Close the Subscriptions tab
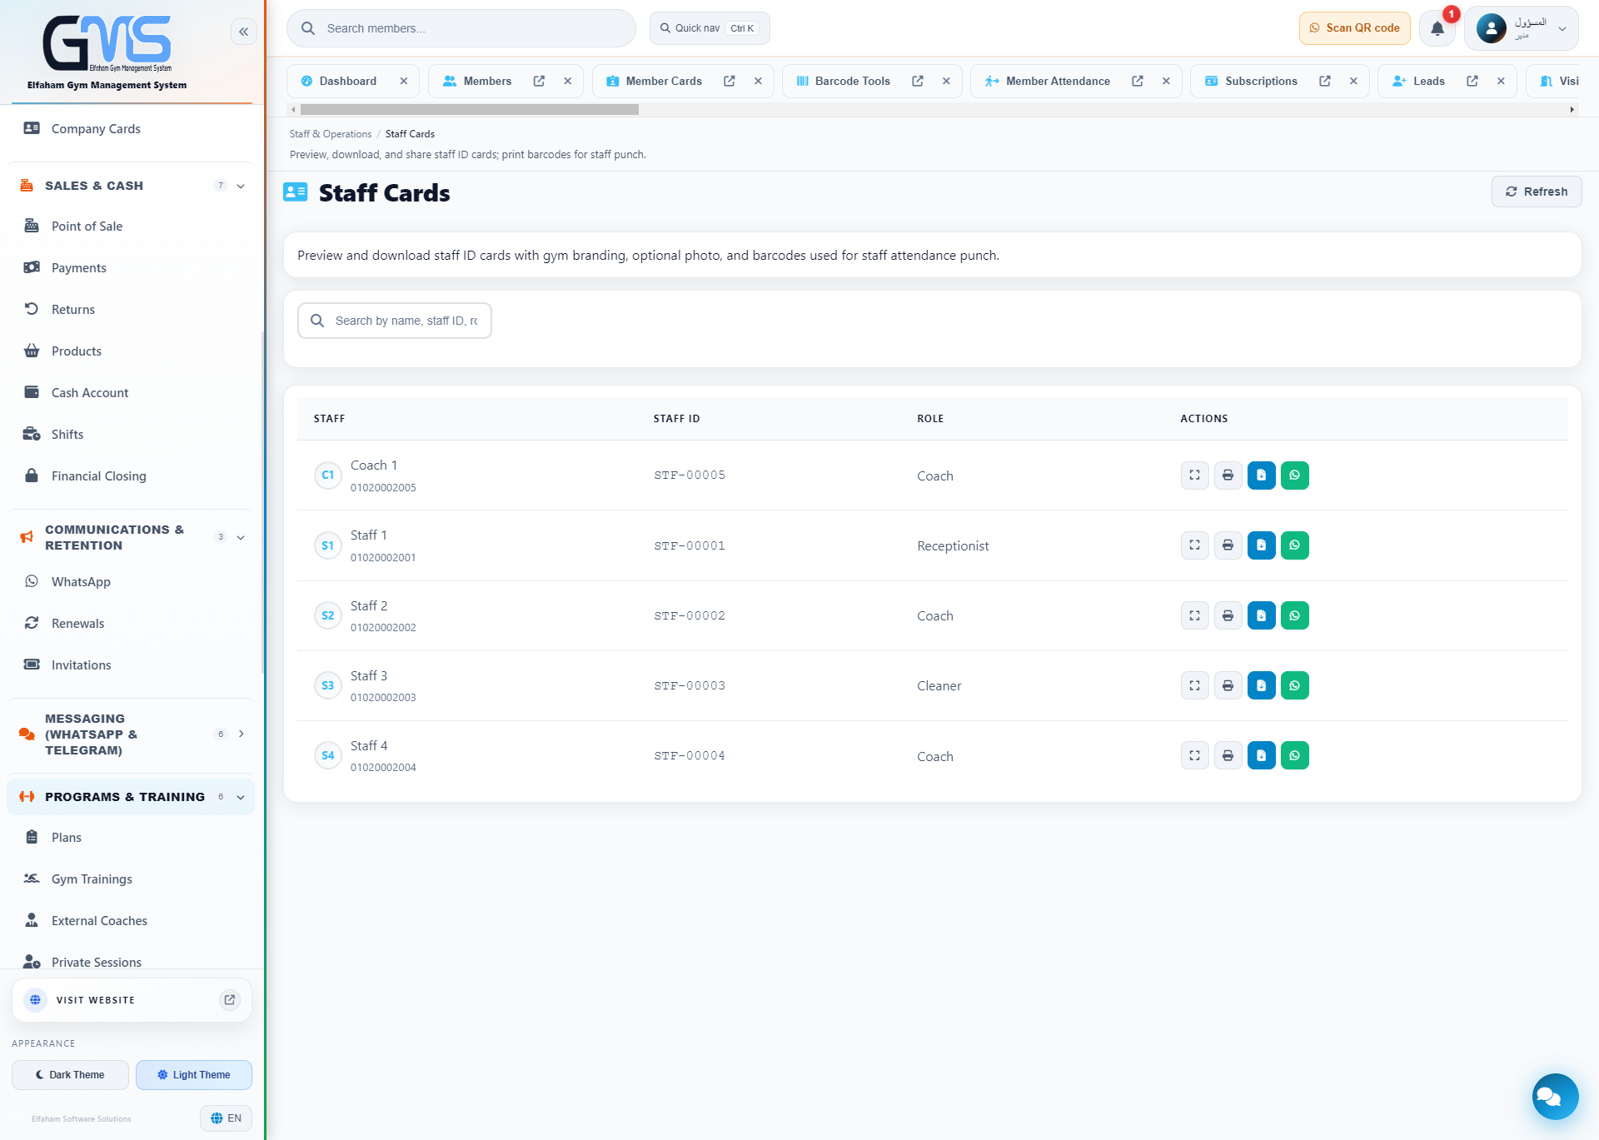Image resolution: width=1599 pixels, height=1140 pixels. tap(1353, 81)
